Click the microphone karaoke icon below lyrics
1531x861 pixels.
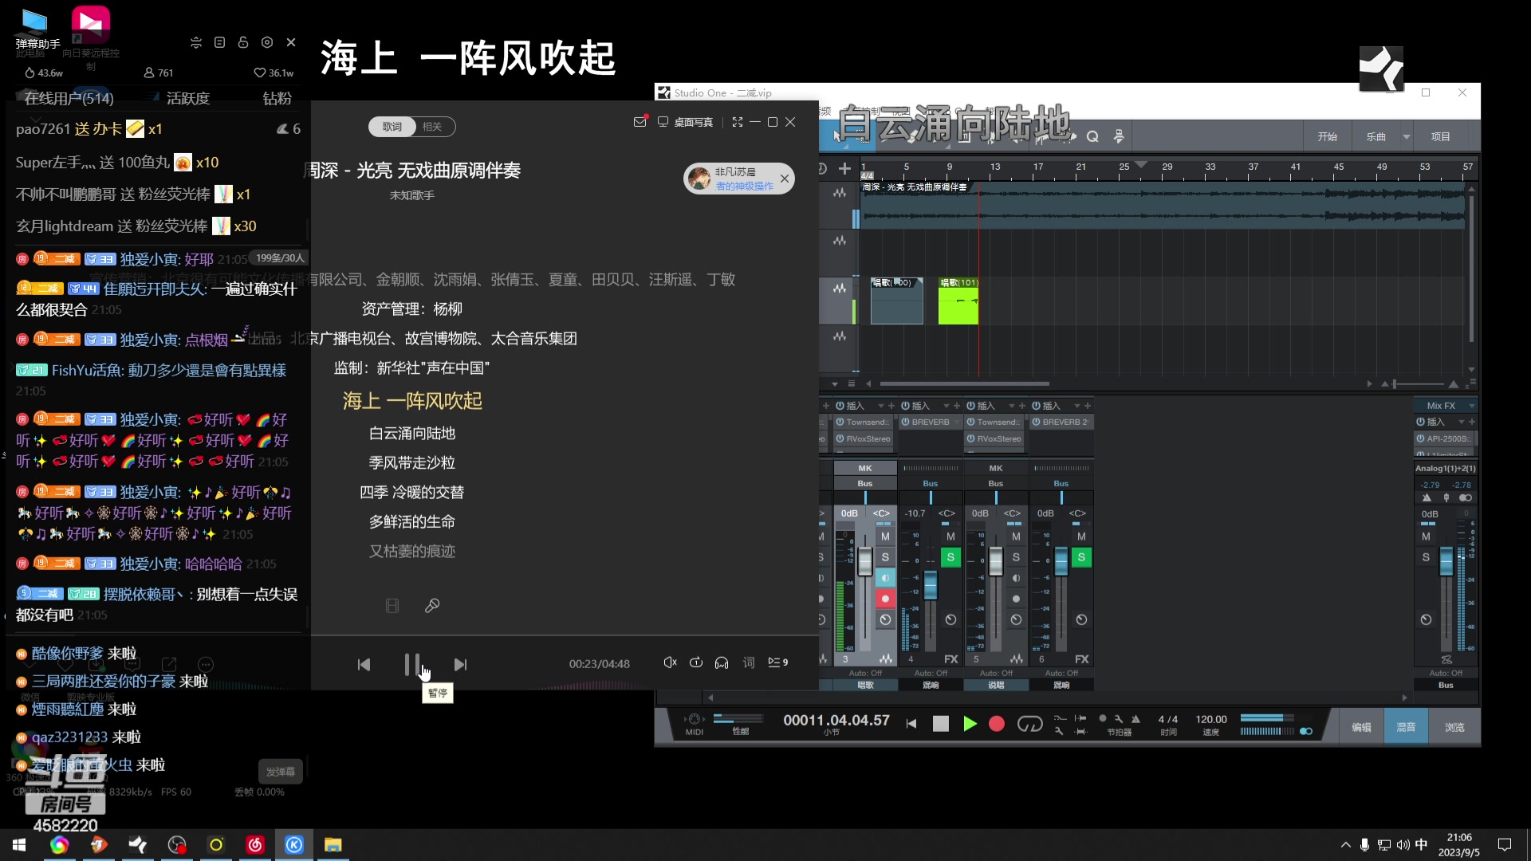[432, 606]
